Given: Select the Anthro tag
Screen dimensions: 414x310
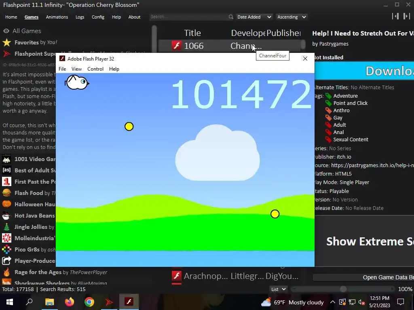Looking at the screenshot, I should [341, 111].
